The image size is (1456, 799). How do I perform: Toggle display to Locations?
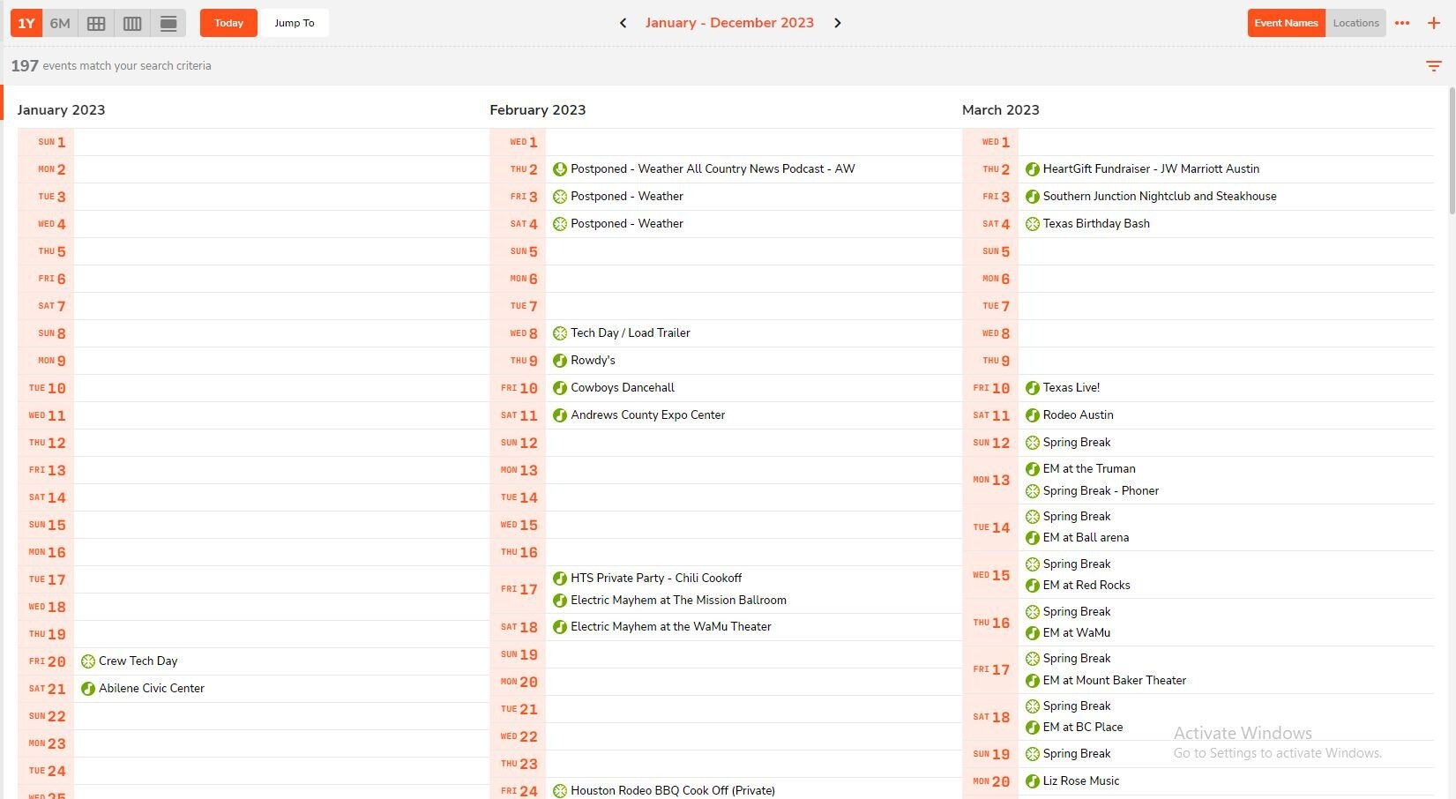[1355, 23]
